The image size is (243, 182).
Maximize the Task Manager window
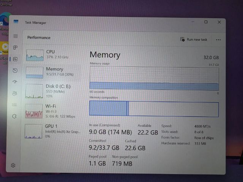206,22
